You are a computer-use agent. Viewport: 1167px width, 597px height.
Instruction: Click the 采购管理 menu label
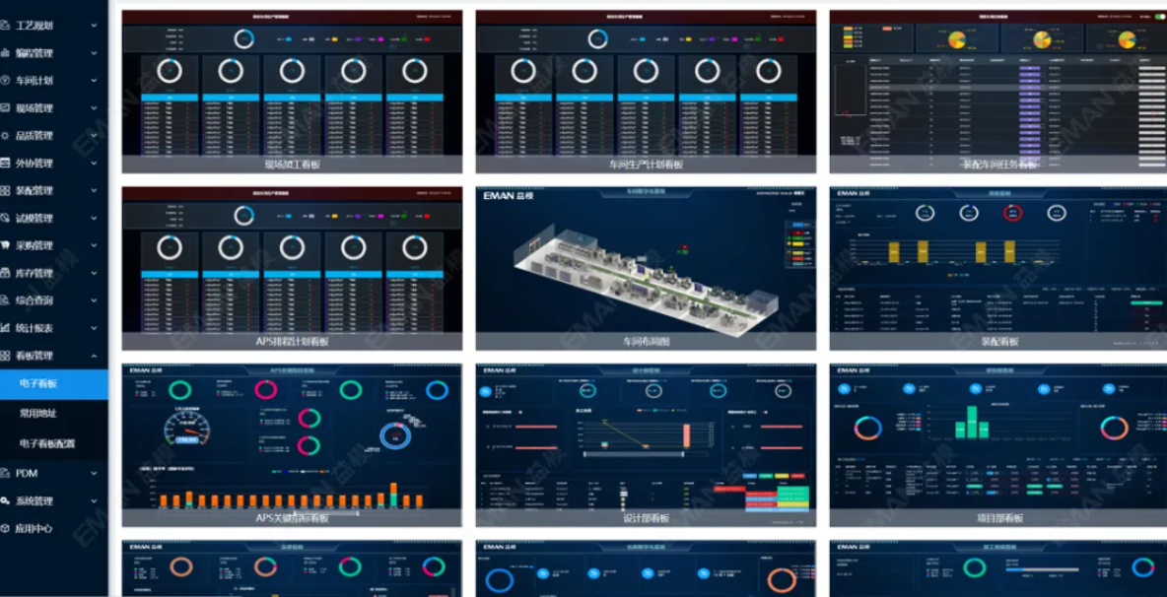[34, 245]
